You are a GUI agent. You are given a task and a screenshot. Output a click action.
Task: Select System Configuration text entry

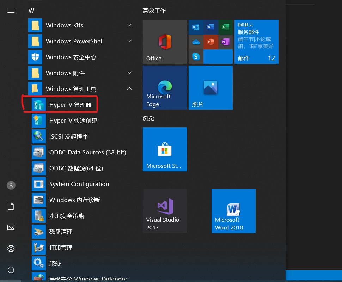(79, 184)
